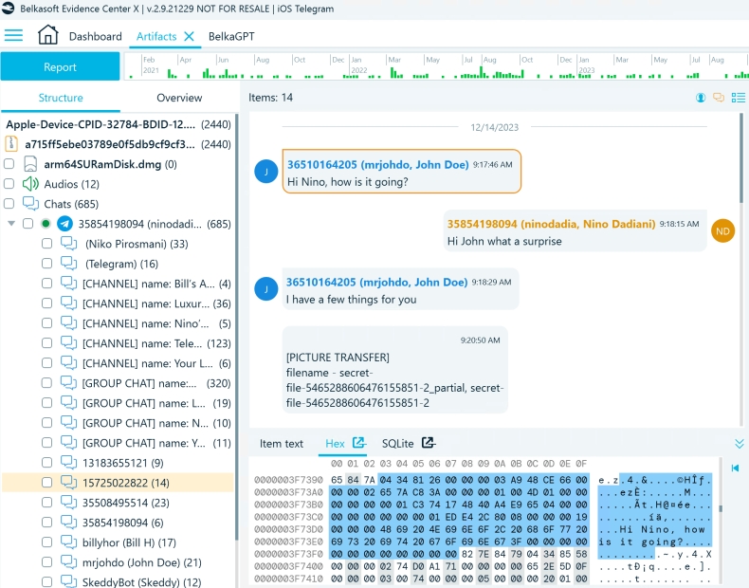Select the Item text tab
Image resolution: width=749 pixels, height=588 pixels.
coord(282,443)
